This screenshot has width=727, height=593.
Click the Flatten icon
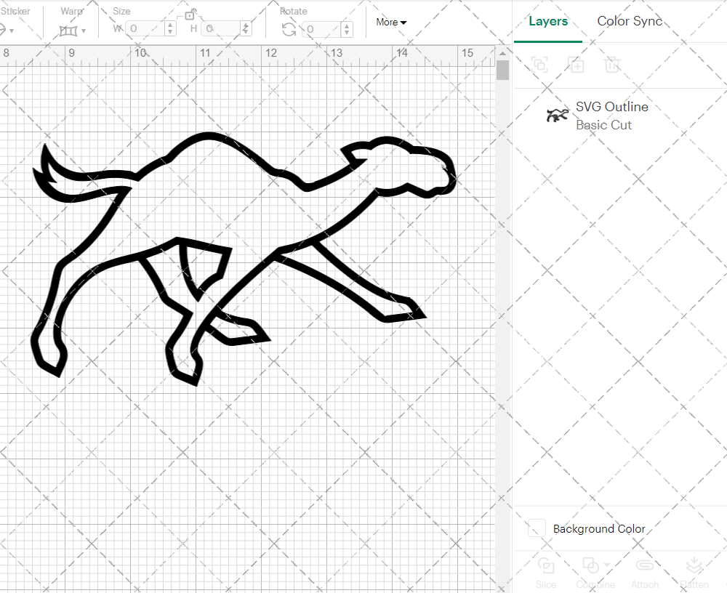(x=694, y=570)
